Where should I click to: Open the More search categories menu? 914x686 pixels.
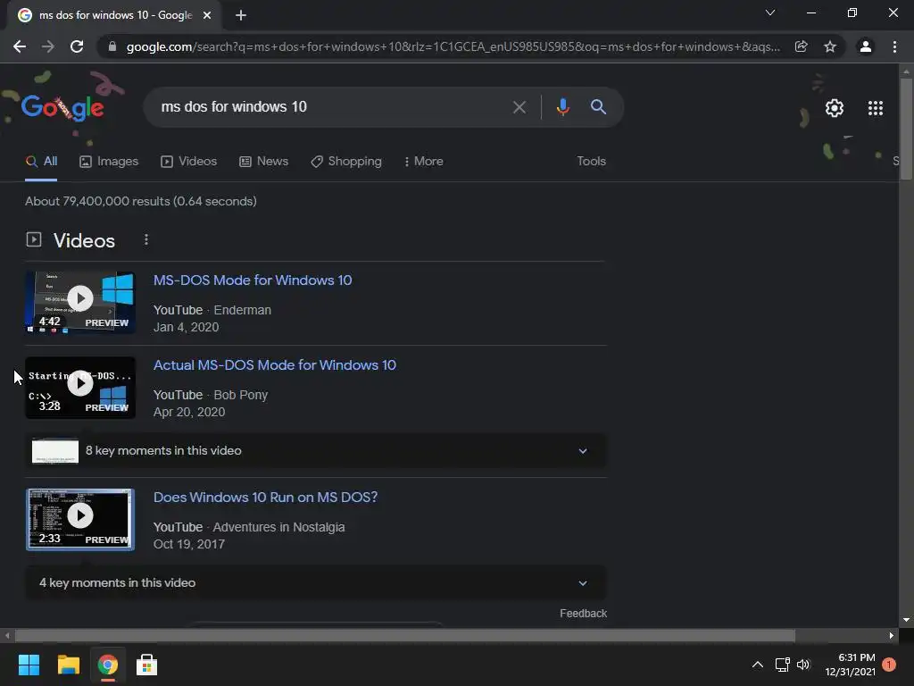(x=424, y=162)
